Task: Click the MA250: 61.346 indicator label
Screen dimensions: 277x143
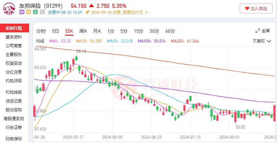Action: [x=185, y=41]
